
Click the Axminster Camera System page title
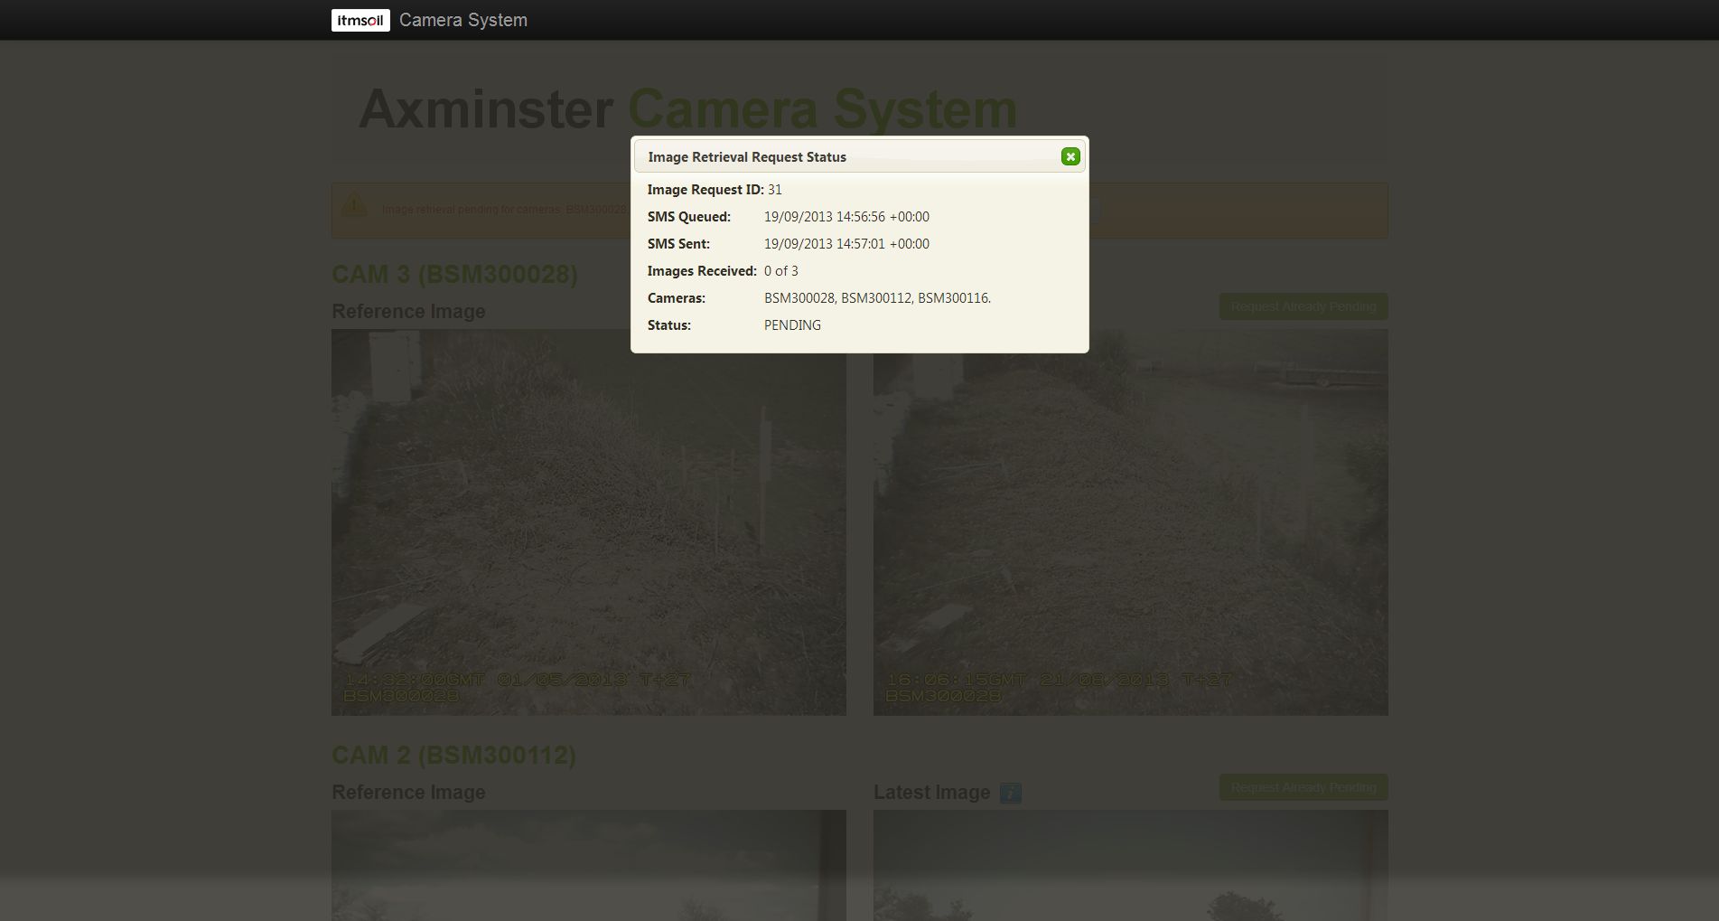pos(687,109)
